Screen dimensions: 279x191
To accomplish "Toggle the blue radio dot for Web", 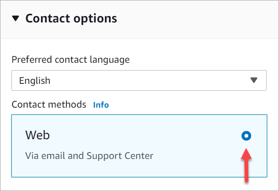I will 247,136.
